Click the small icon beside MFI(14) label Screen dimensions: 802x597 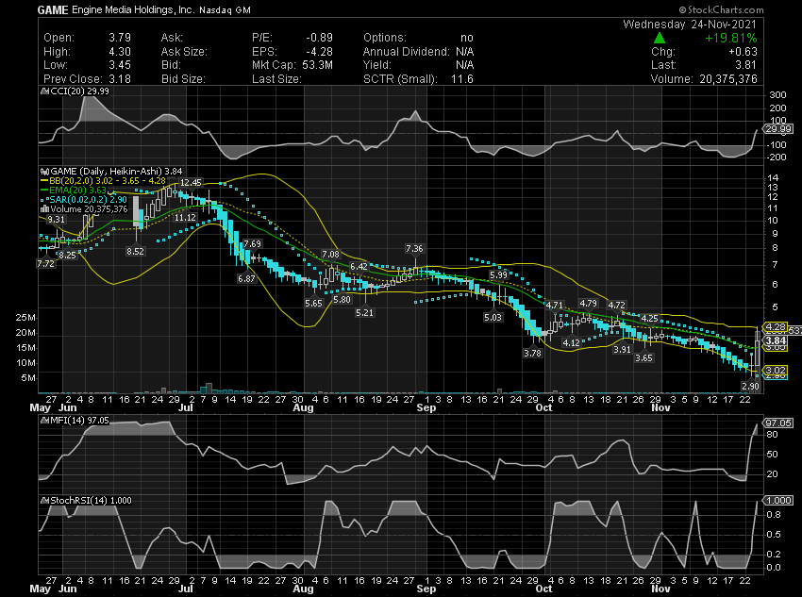[44, 421]
